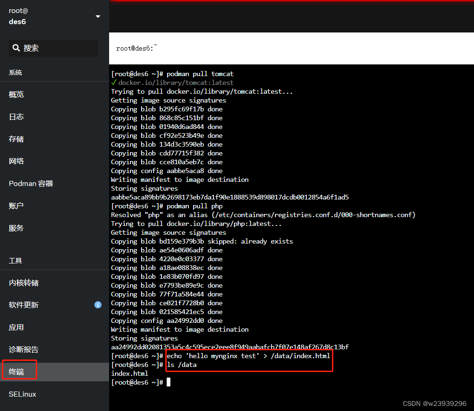The width and height of the screenshot is (474, 411).
Task: Open the 内核转储 kdump page
Action: (25, 283)
